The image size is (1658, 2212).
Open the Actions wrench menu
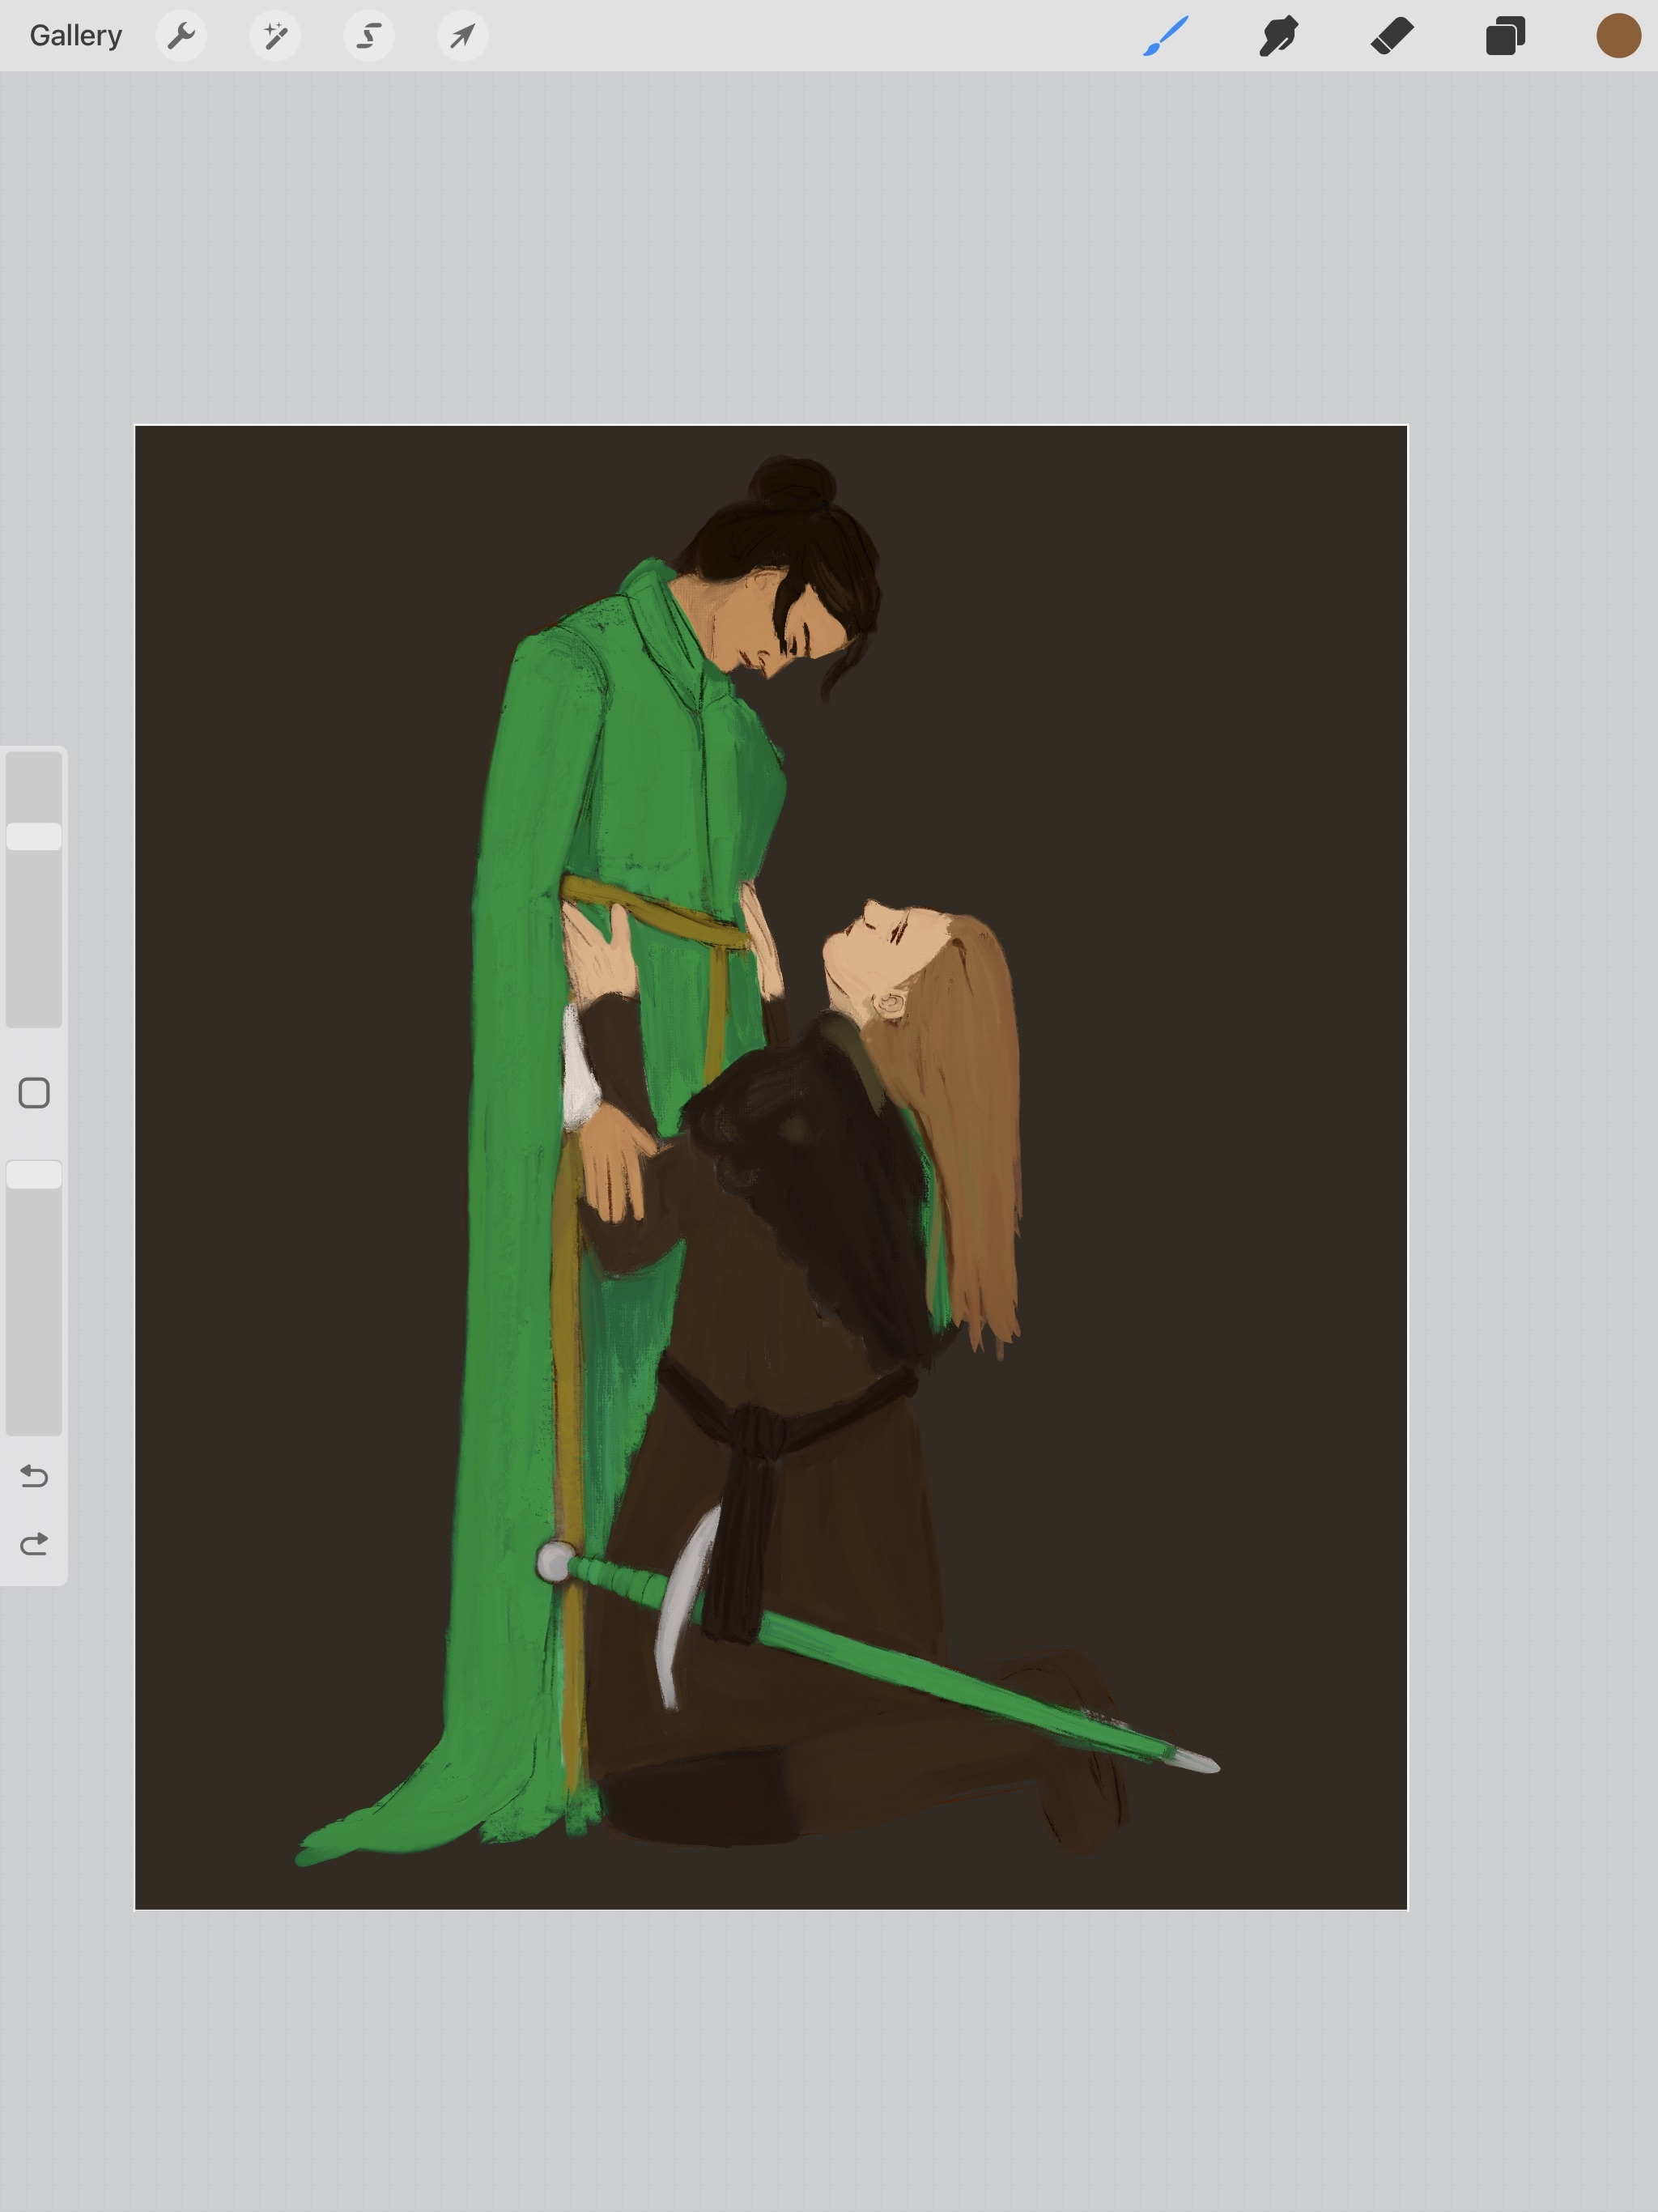181,36
